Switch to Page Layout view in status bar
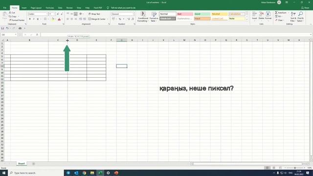 (x=274, y=168)
